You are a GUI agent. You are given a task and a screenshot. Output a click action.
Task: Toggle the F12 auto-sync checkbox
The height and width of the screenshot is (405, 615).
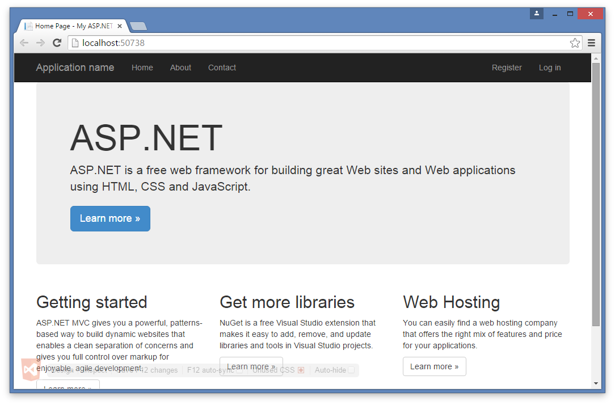(239, 370)
